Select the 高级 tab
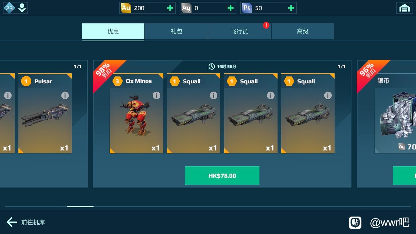This screenshot has height=234, width=416. [x=303, y=31]
